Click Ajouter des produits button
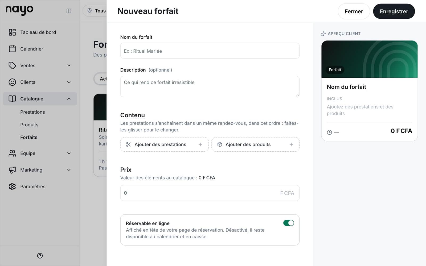 (x=255, y=144)
